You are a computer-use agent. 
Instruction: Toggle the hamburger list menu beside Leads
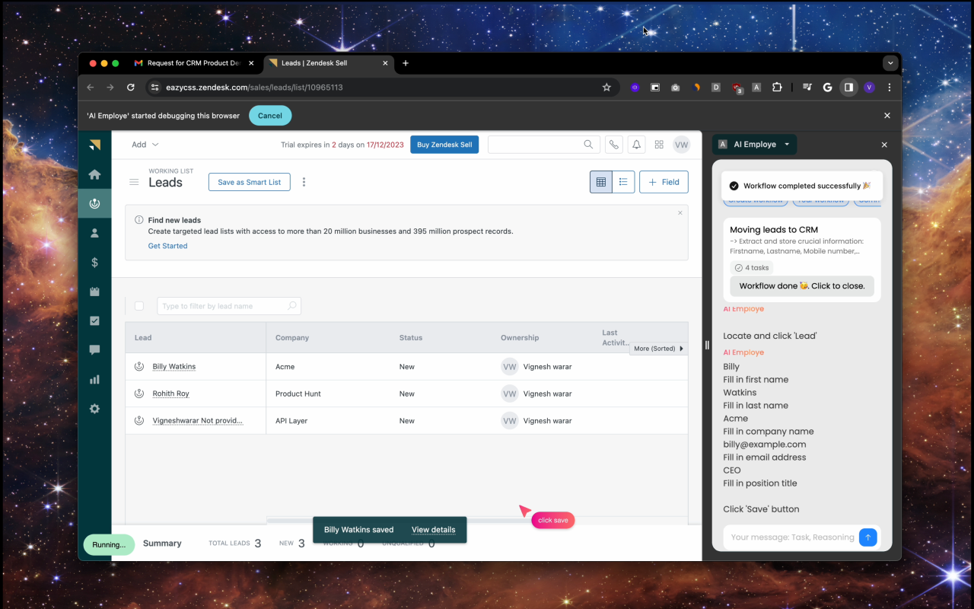134,182
